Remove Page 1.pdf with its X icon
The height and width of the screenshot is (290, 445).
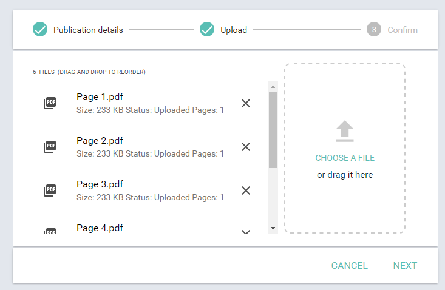246,103
